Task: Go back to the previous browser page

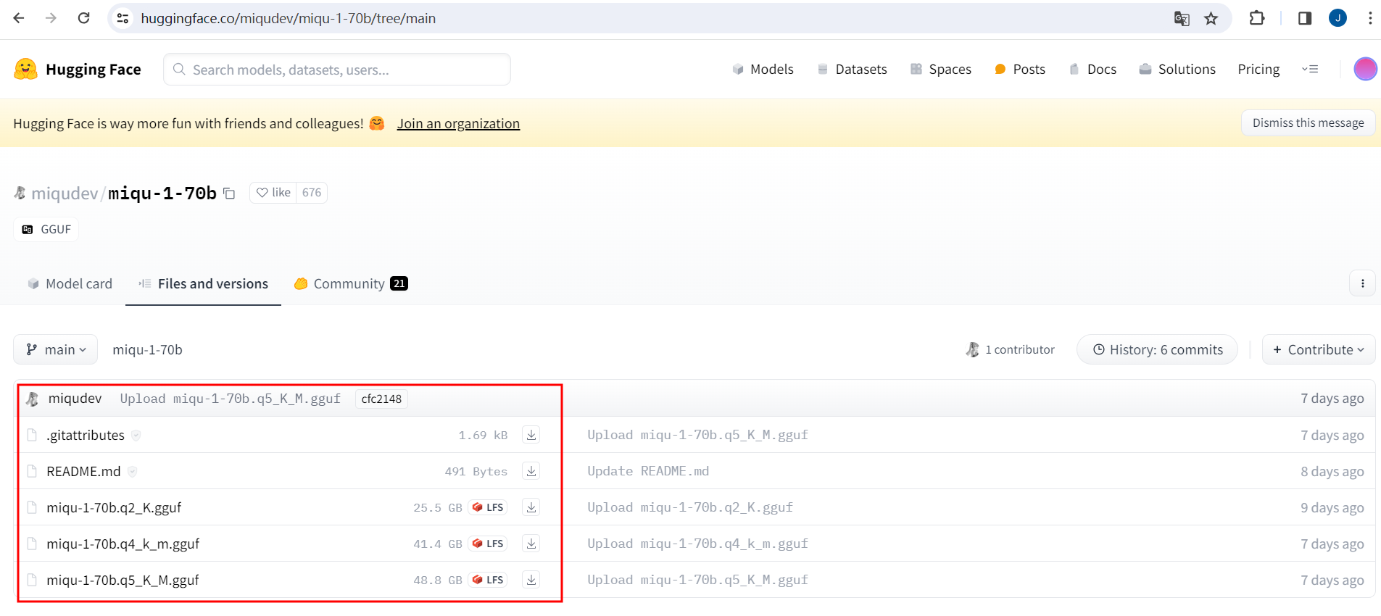Action: coord(19,18)
